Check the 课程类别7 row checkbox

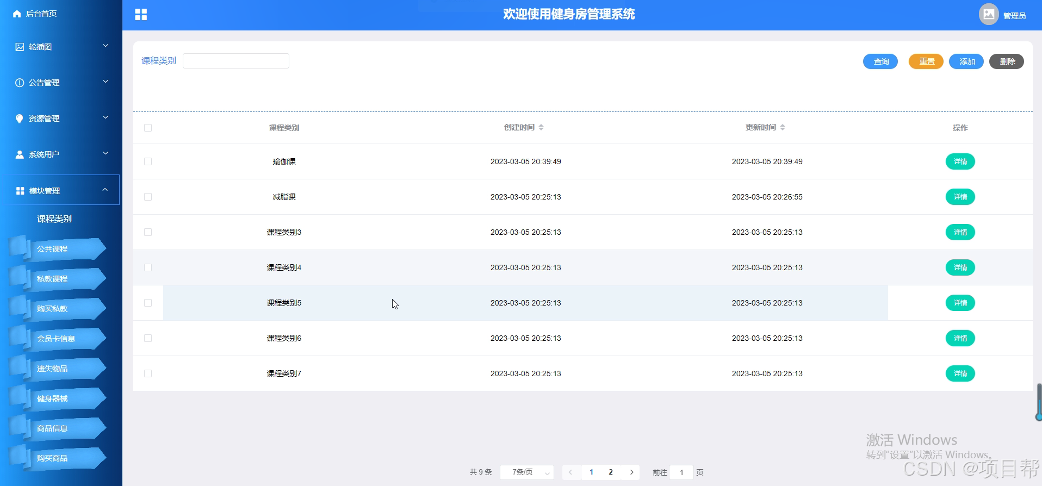pyautogui.click(x=148, y=373)
